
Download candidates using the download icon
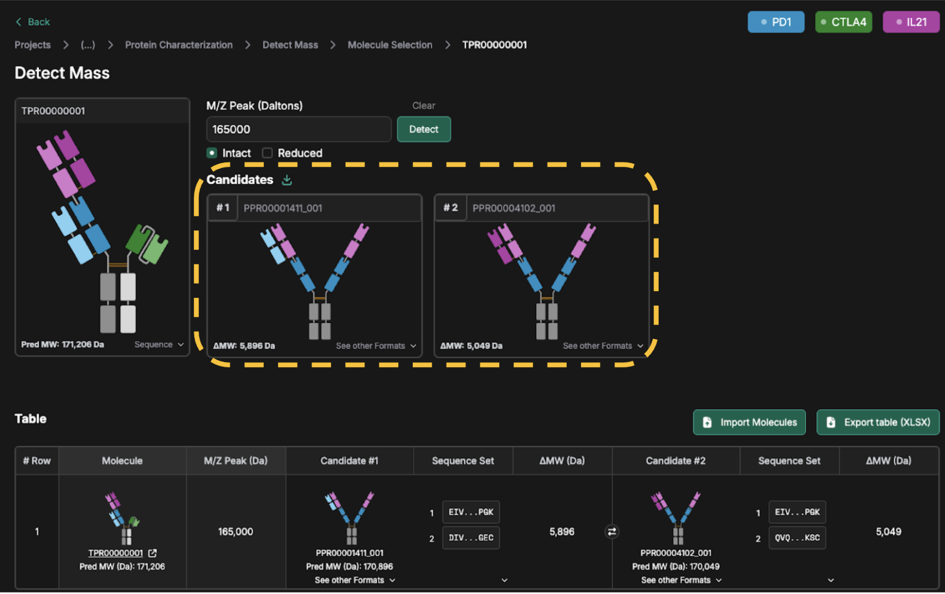point(287,180)
